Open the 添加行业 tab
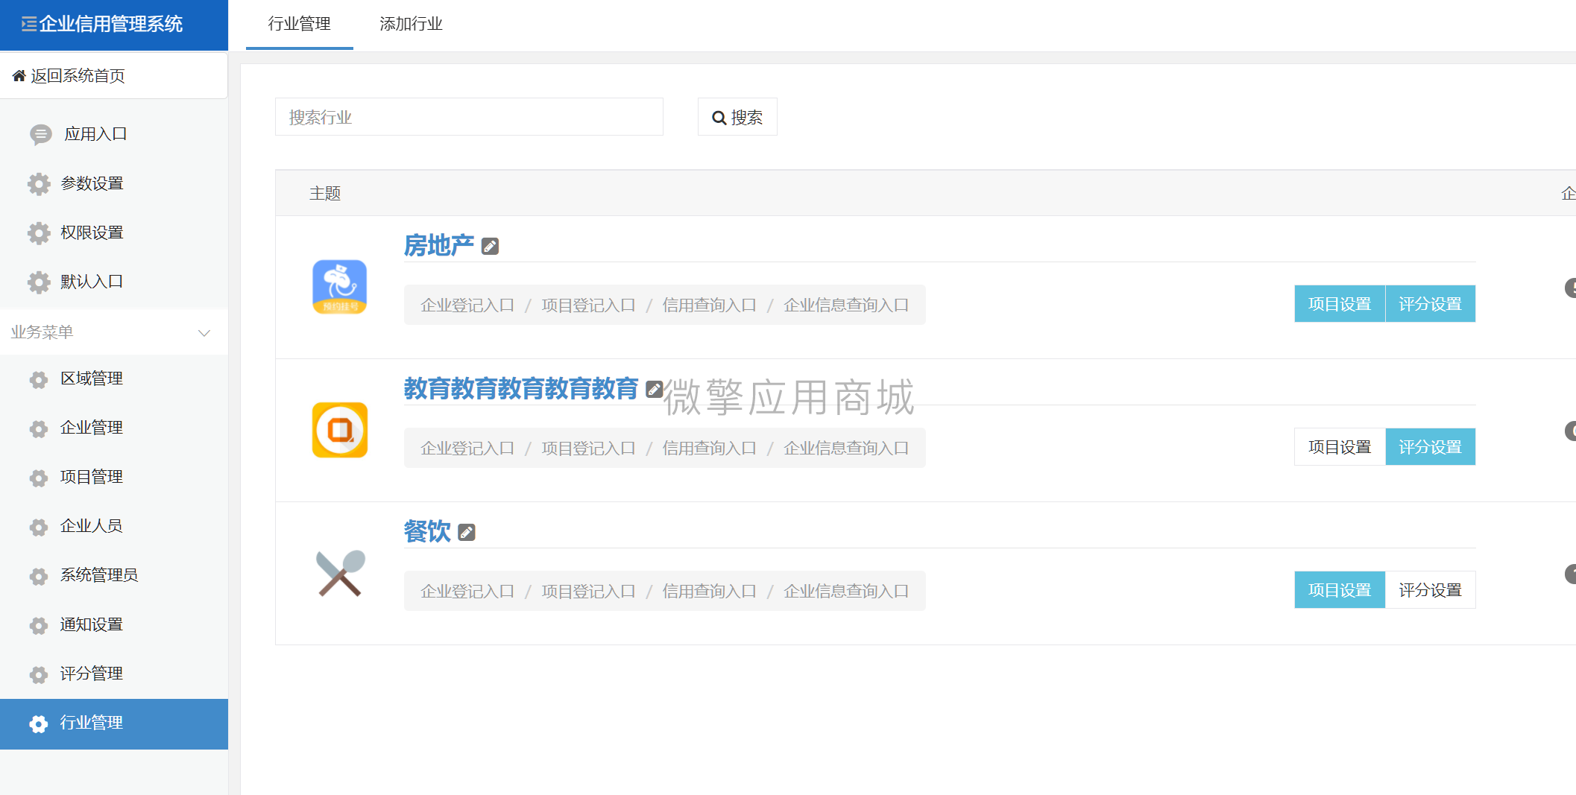The height and width of the screenshot is (795, 1576). (411, 24)
